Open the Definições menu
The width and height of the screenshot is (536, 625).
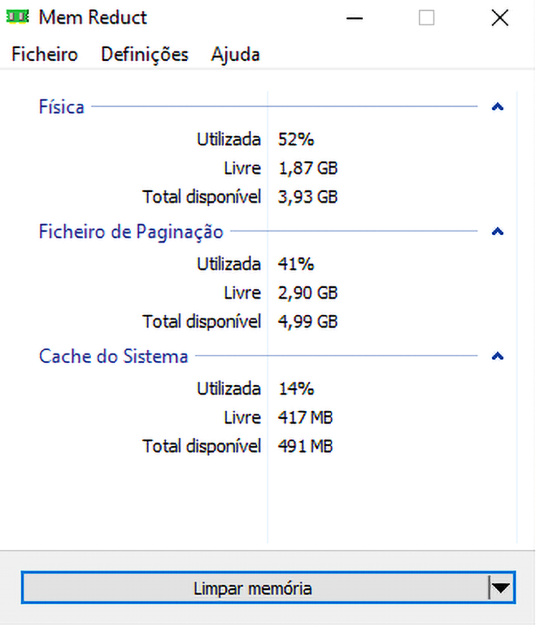(144, 54)
